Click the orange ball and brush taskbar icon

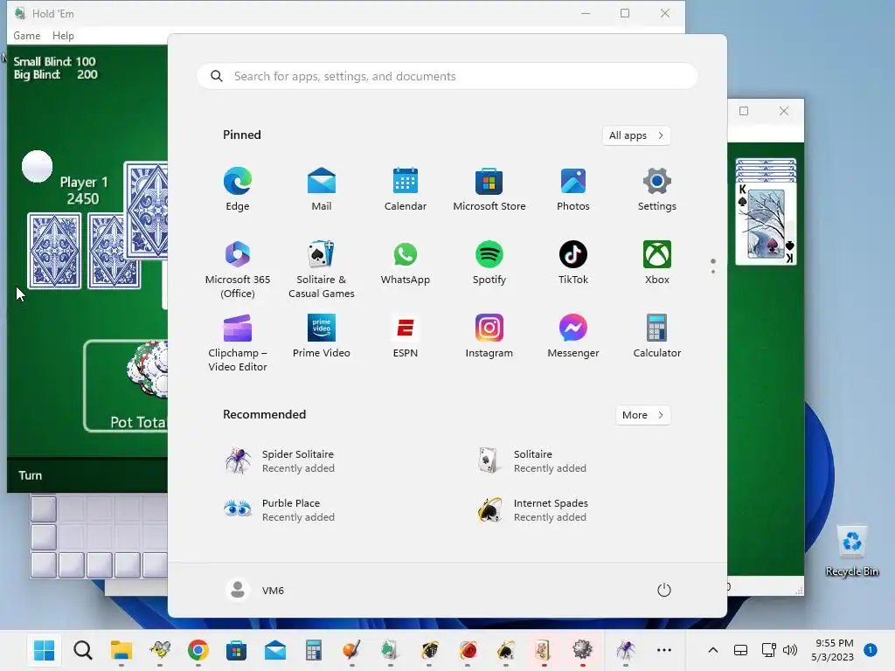point(351,650)
